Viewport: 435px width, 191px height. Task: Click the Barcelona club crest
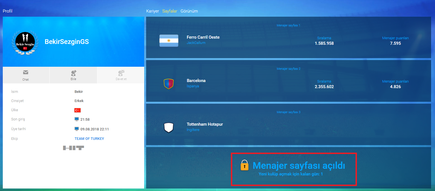pyautogui.click(x=169, y=84)
